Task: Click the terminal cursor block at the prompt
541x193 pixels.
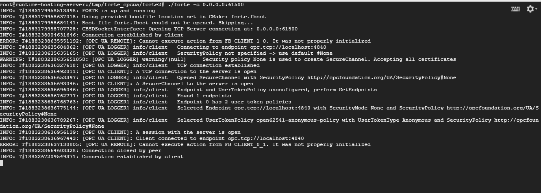Action: point(1,163)
